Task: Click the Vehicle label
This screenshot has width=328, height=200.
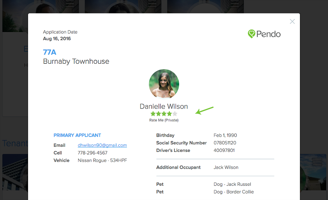Action: click(x=62, y=160)
